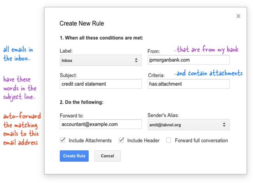Uncheck the Include Attachments checkbox
This screenshot has height=183, width=253.
point(63,140)
